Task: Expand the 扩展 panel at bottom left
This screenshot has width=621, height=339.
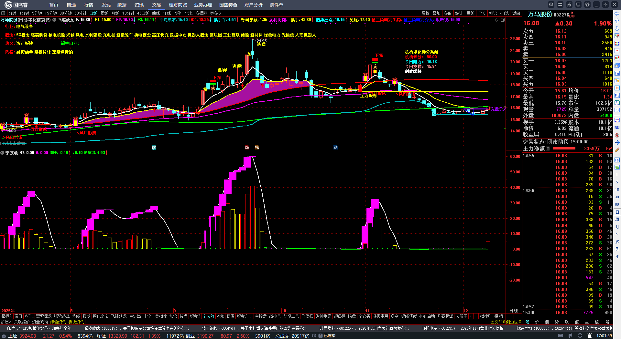Action: pos(6,322)
